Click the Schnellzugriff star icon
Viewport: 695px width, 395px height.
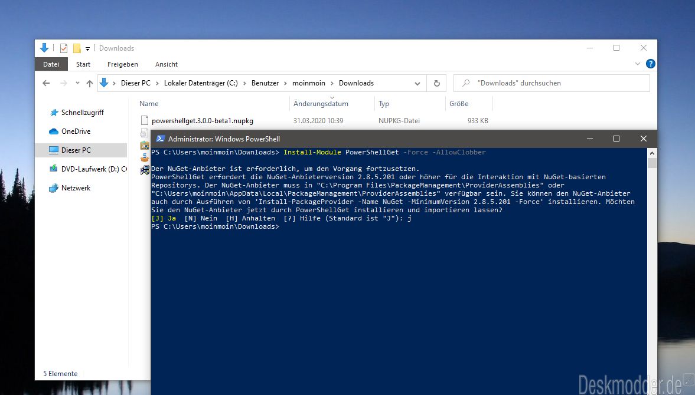click(x=54, y=113)
